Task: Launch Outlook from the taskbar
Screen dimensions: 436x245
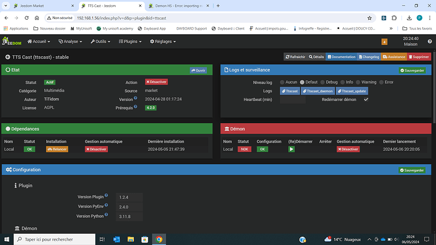Action: (116, 239)
